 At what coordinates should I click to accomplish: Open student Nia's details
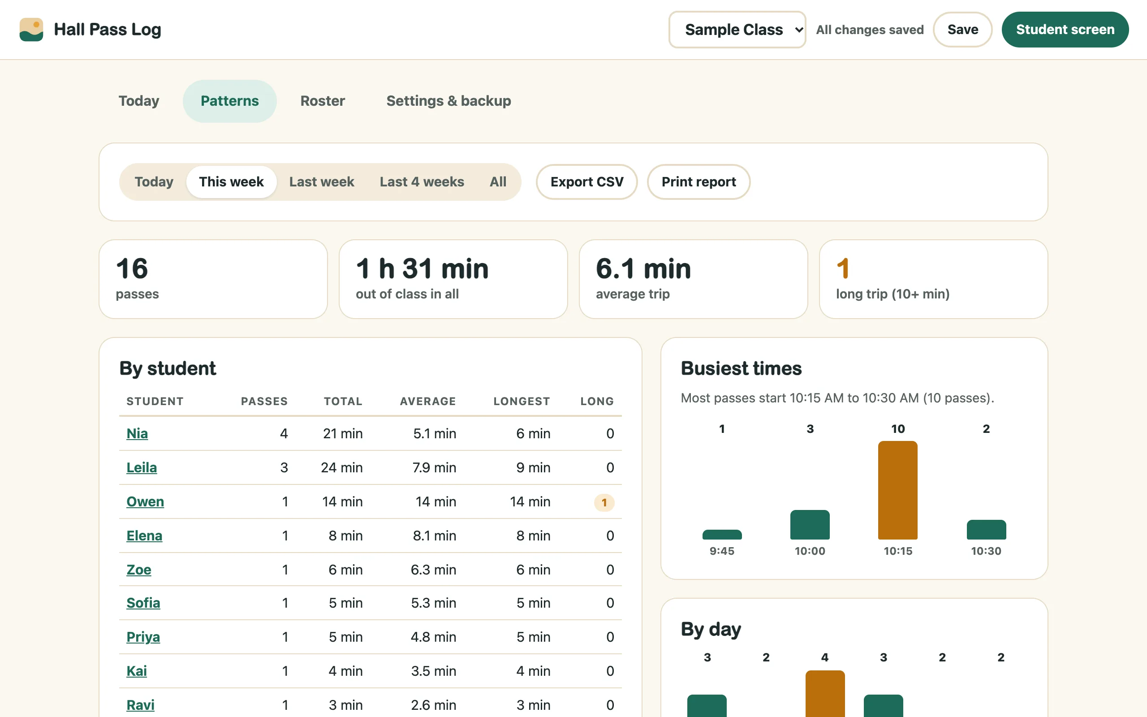[x=137, y=433]
